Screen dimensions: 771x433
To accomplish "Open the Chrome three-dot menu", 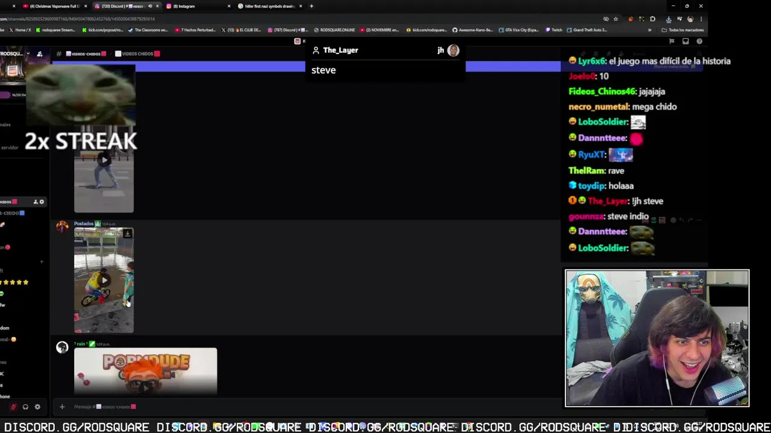I will click(x=701, y=19).
